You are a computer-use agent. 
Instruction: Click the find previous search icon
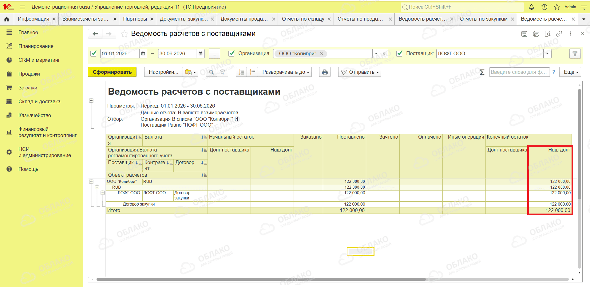click(x=223, y=72)
